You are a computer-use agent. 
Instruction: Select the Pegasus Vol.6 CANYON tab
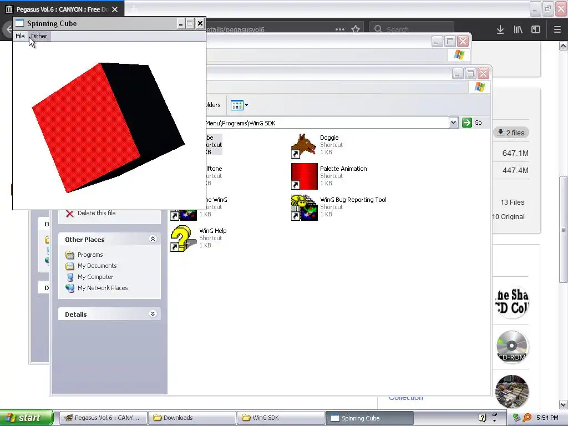coord(62,9)
